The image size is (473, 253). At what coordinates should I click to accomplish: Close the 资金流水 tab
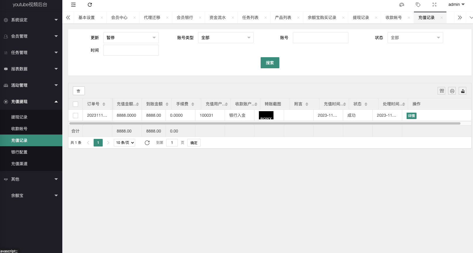[x=233, y=18]
